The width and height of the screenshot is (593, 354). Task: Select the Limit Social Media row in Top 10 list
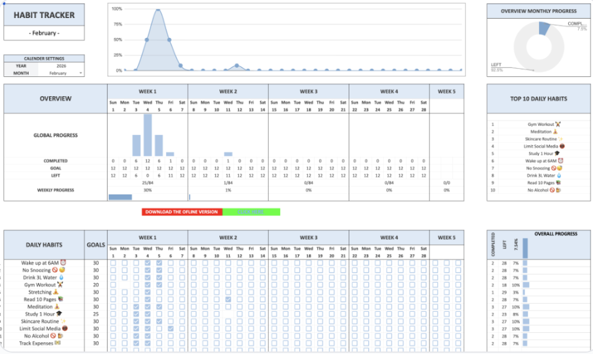(538, 146)
